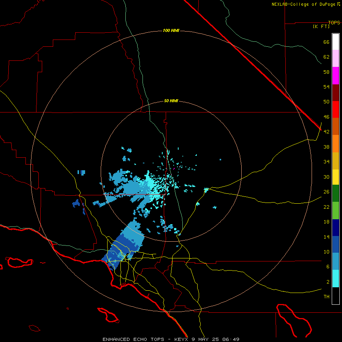342x342 pixels.
Task: Click the KEYX station identifier in caption
Action: [x=181, y=339]
